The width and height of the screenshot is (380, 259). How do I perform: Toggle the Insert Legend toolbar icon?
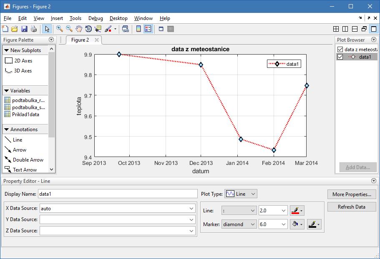148,29
